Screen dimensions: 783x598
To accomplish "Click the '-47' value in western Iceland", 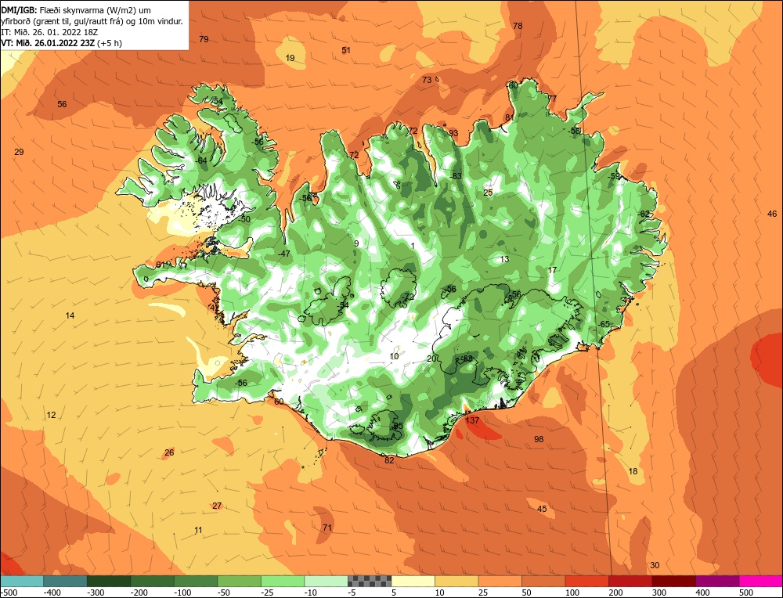I will click(283, 254).
